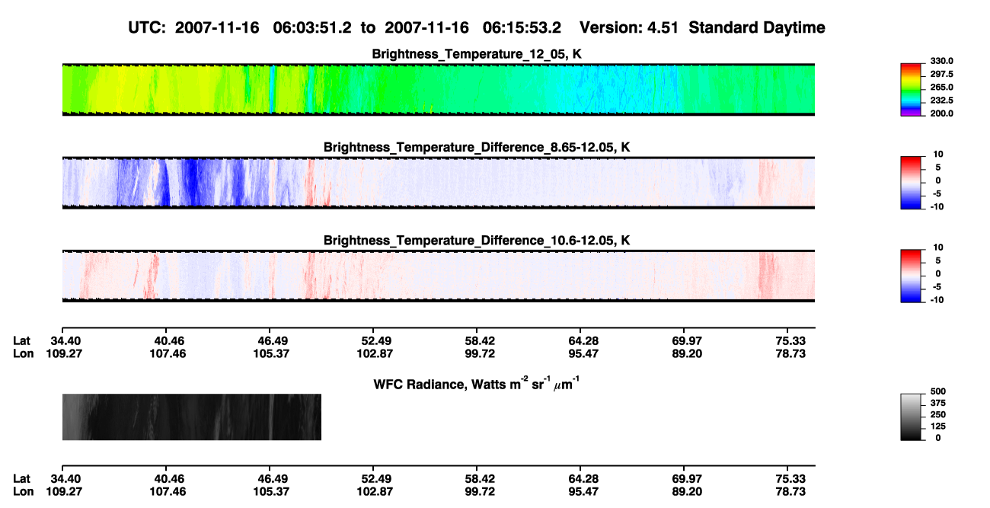Click the '500' grayscale scale label
Viewport: 990px width, 508px height.
(940, 391)
